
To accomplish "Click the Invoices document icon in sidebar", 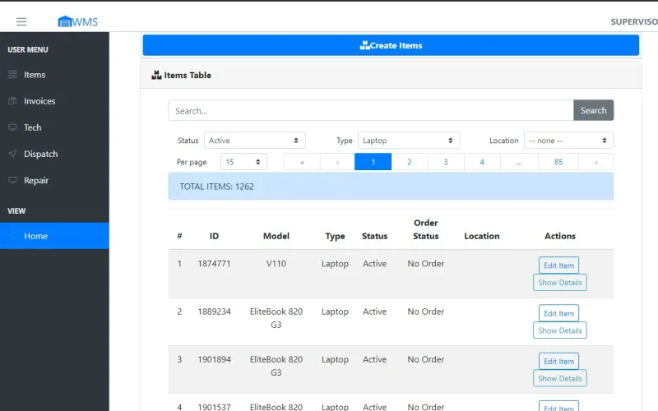I will (12, 100).
